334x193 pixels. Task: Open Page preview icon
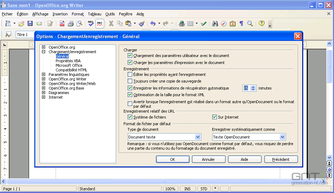pos(79,23)
